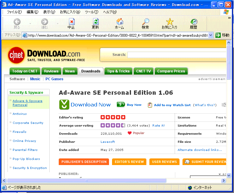
Task: Open Security & Encryption category
Action: [x=30, y=168]
